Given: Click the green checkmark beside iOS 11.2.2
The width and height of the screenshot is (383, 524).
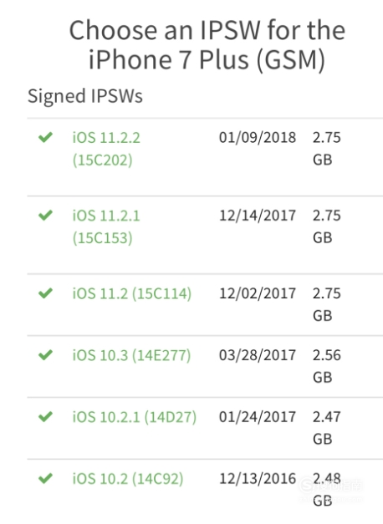Looking at the screenshot, I should (45, 137).
